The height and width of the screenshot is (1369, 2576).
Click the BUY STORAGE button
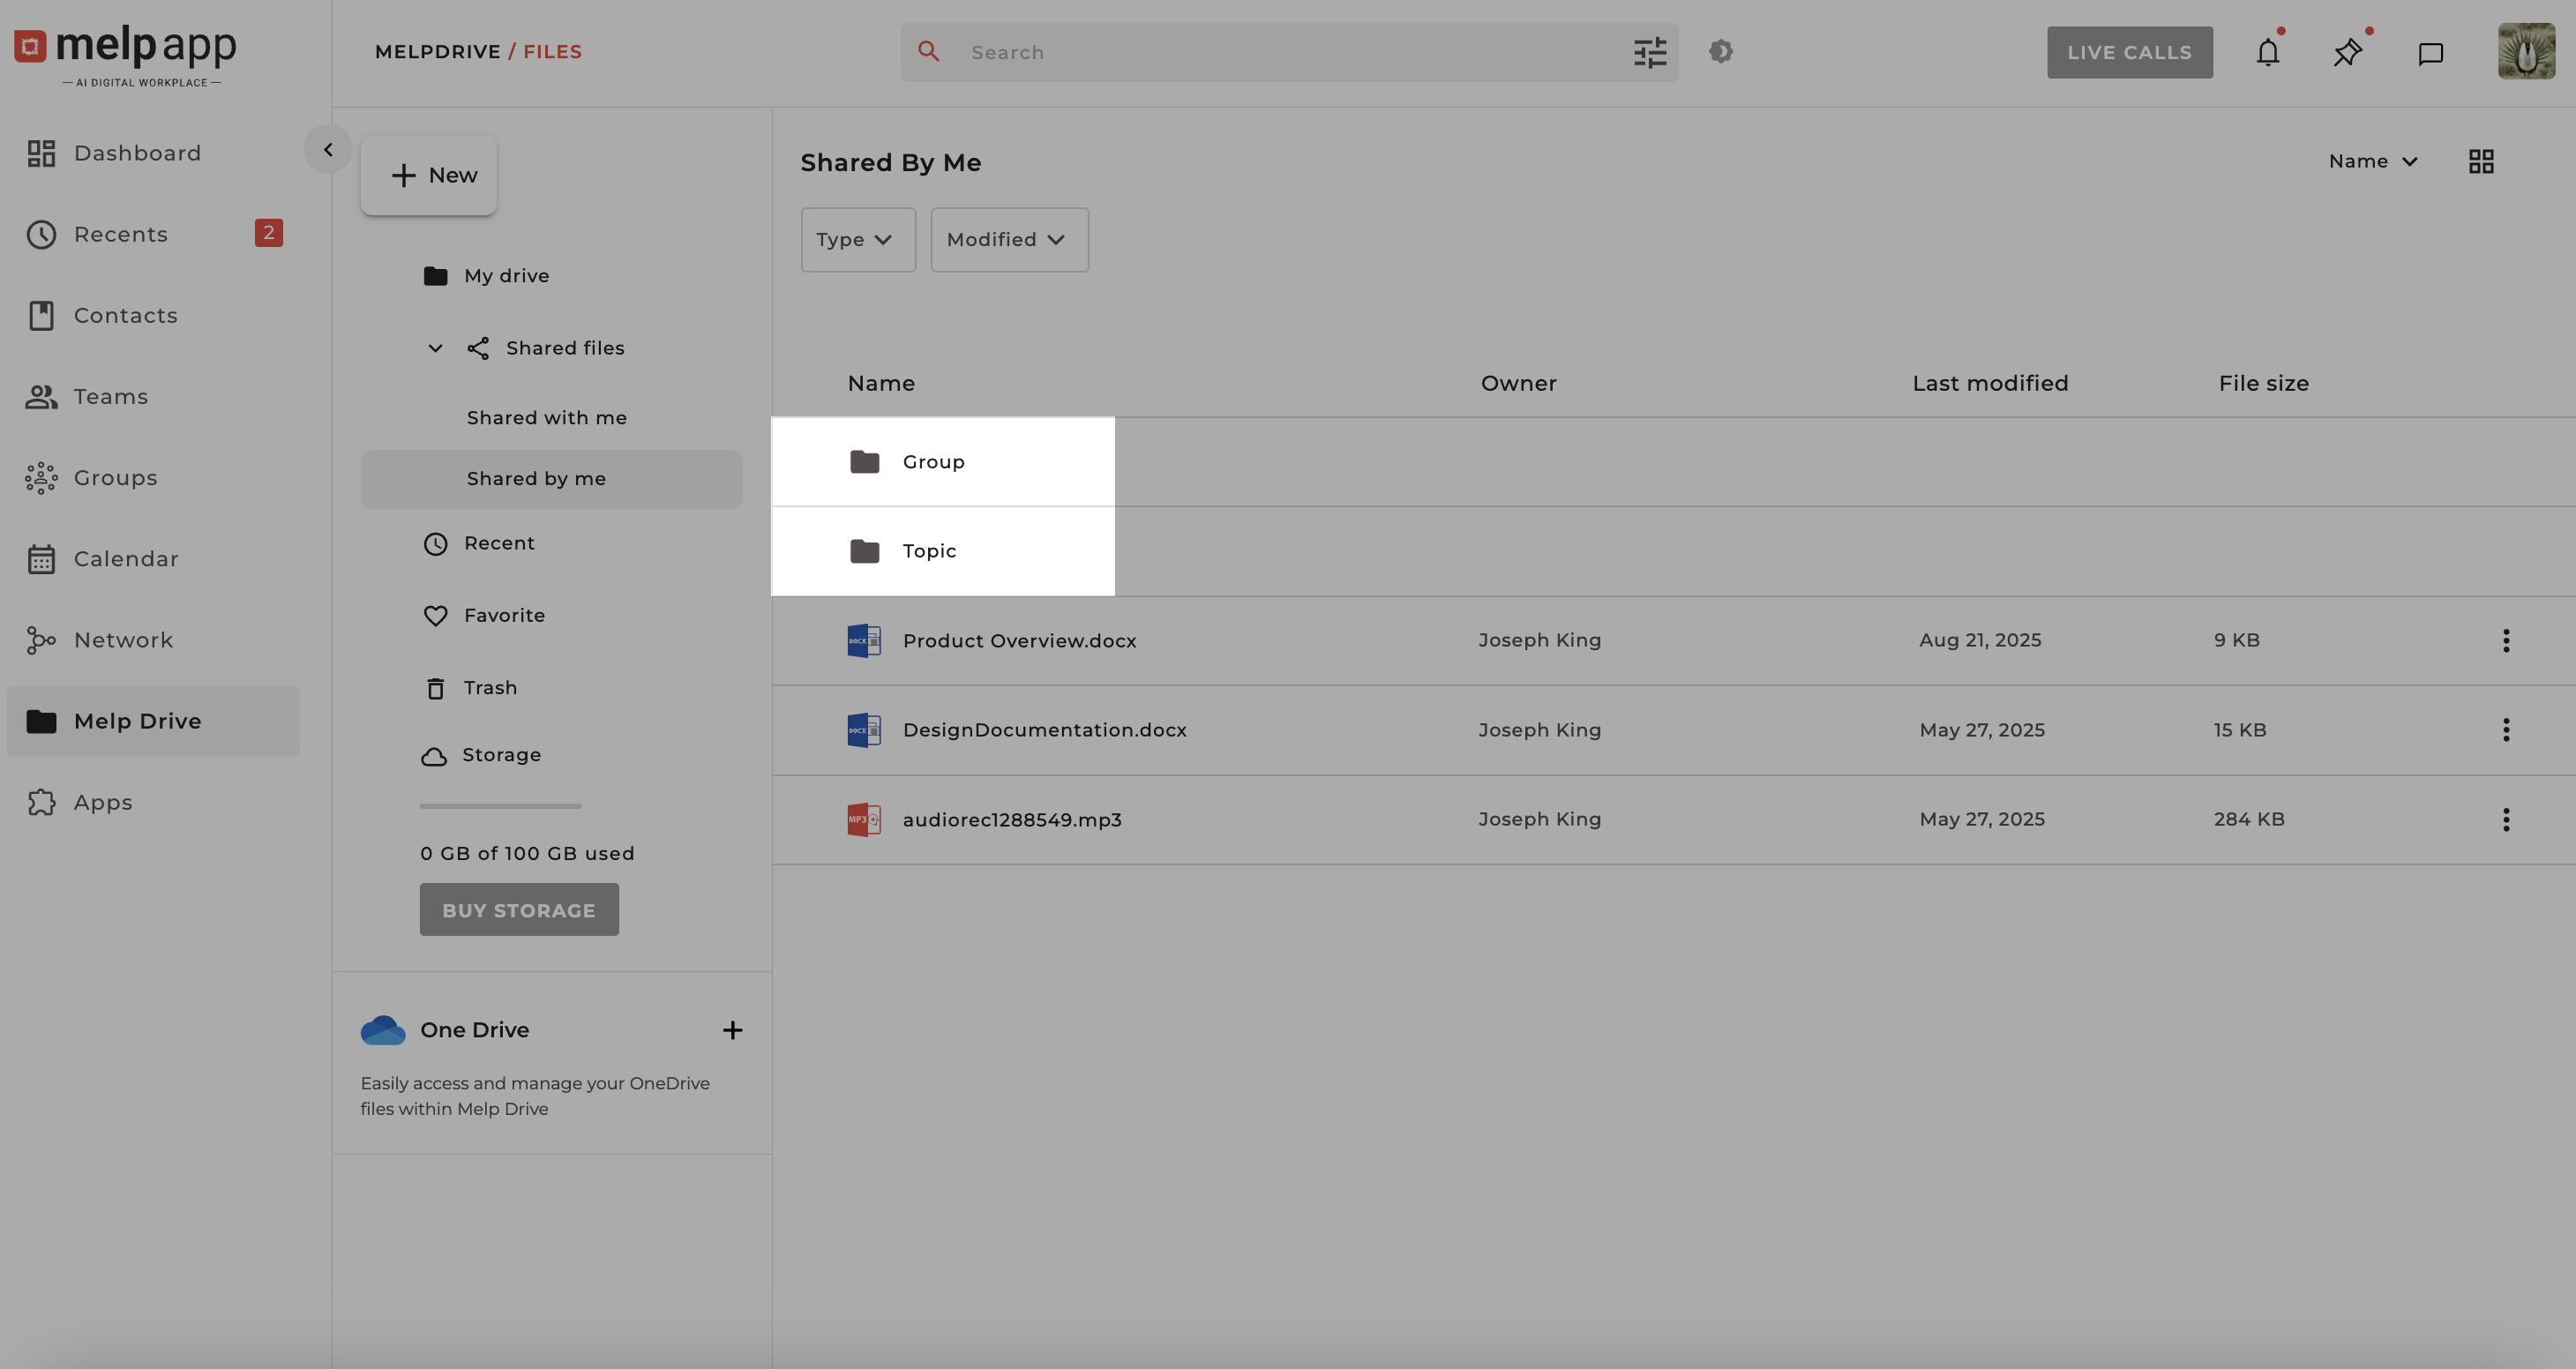[518, 910]
